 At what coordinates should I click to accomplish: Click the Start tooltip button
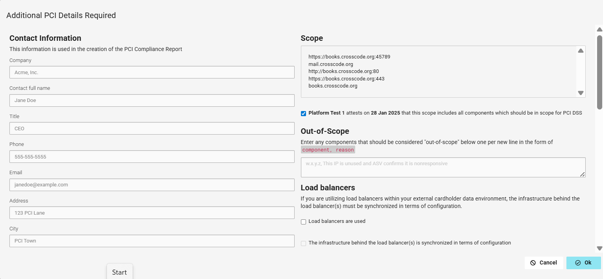click(x=120, y=272)
